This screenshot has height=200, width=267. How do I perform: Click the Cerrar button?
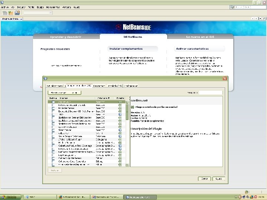coord(204,179)
